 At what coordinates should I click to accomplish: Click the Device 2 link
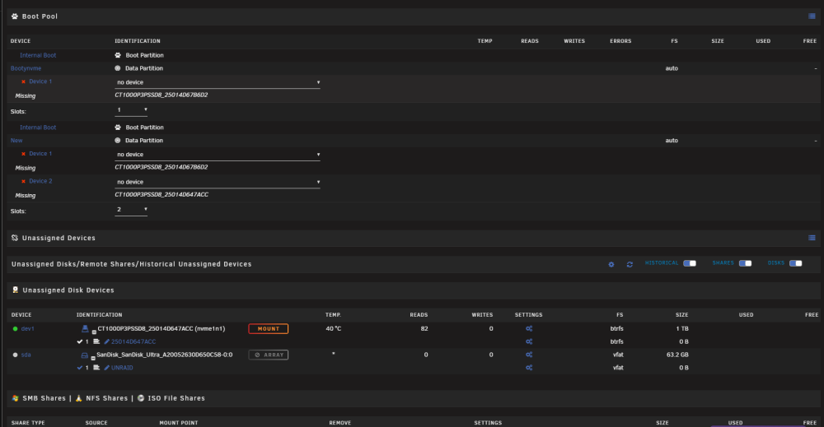pos(40,182)
